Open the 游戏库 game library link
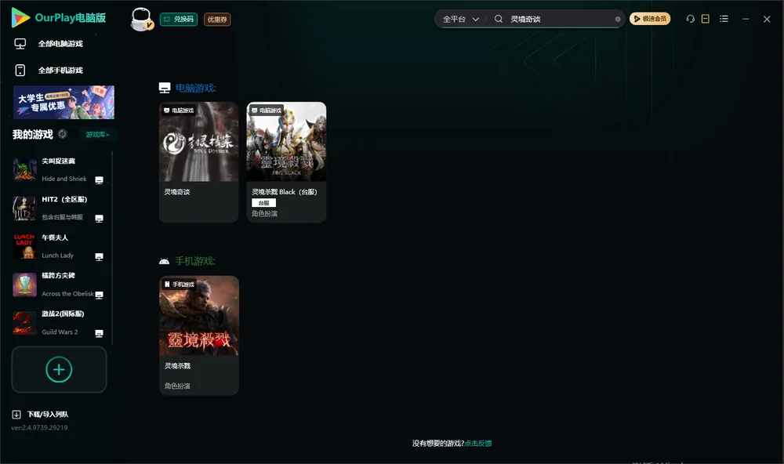The height and width of the screenshot is (464, 784). (97, 134)
